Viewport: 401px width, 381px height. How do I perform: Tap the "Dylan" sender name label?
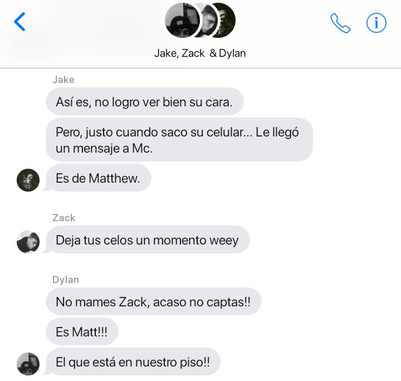pos(66,280)
